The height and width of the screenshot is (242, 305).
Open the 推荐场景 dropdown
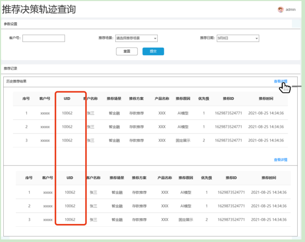point(136,38)
